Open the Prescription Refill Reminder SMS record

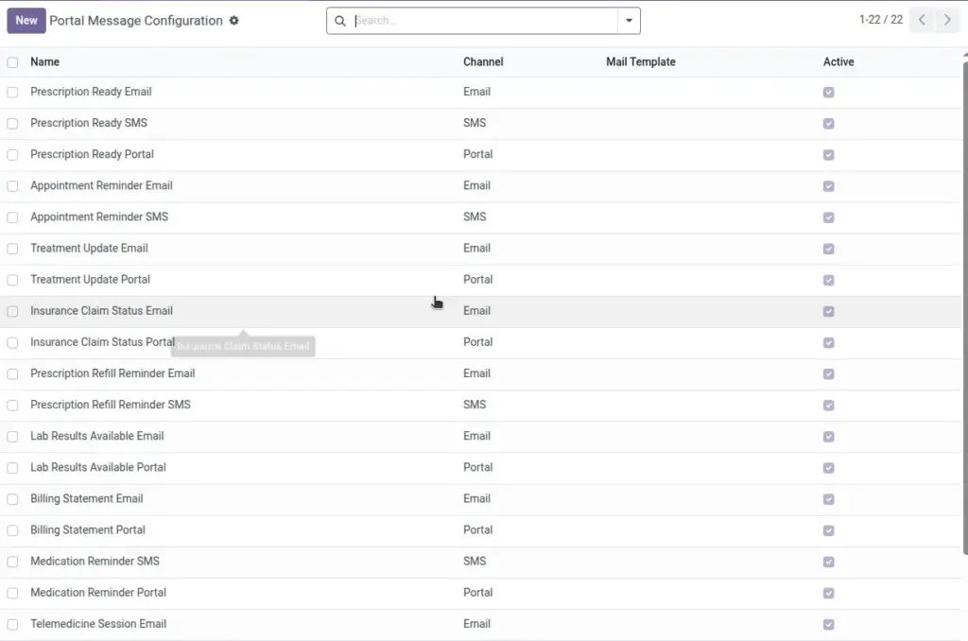click(111, 405)
